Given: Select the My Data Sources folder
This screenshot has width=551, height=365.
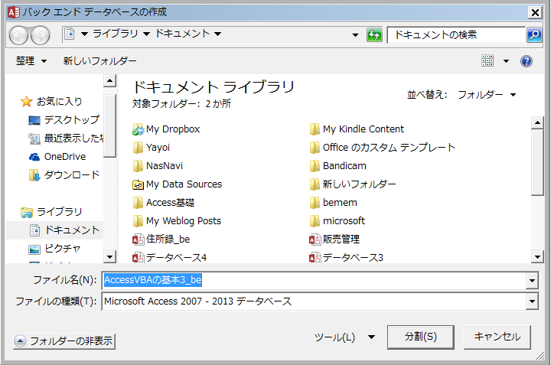Looking at the screenshot, I should (184, 184).
